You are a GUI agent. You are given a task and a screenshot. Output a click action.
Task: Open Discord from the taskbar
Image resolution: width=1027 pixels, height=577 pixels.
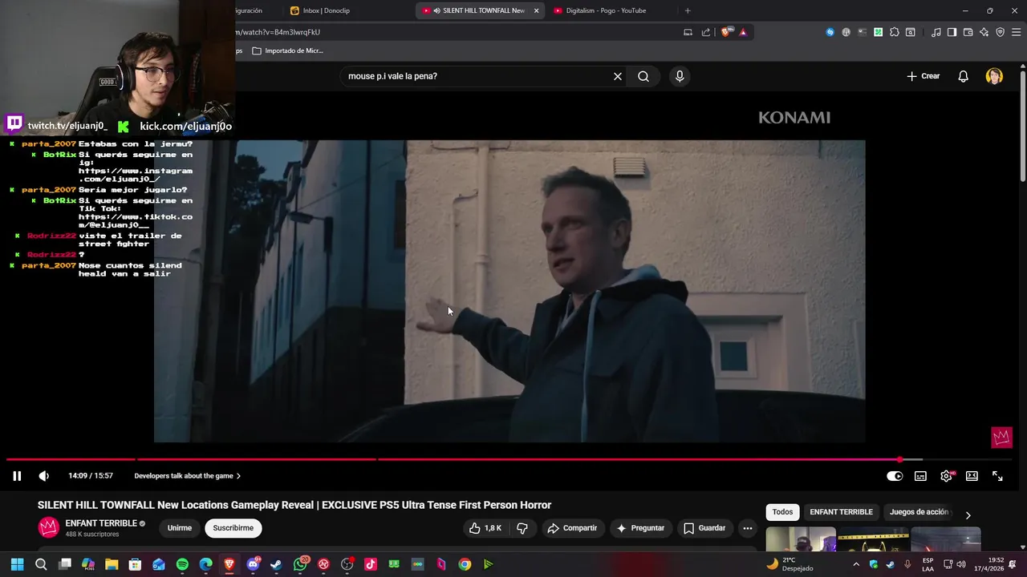point(254,564)
